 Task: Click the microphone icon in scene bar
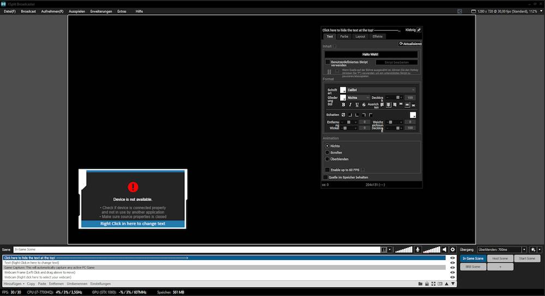418,249
